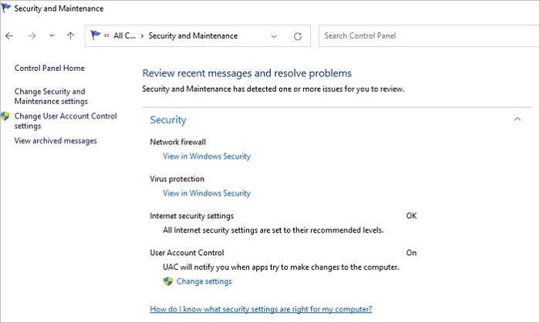This screenshot has height=323, width=540.
Task: Click 'All Internet security settings' description text
Action: [x=273, y=230]
